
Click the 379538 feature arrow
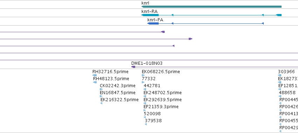(146, 124)
